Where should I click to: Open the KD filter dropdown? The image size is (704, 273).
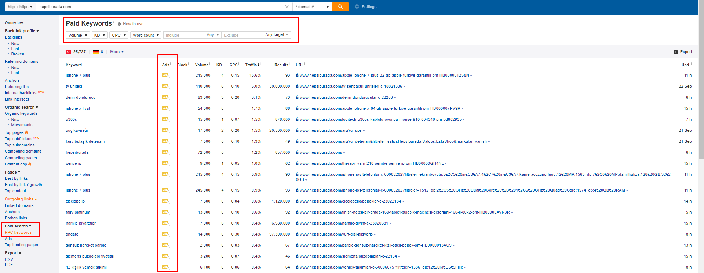99,35
